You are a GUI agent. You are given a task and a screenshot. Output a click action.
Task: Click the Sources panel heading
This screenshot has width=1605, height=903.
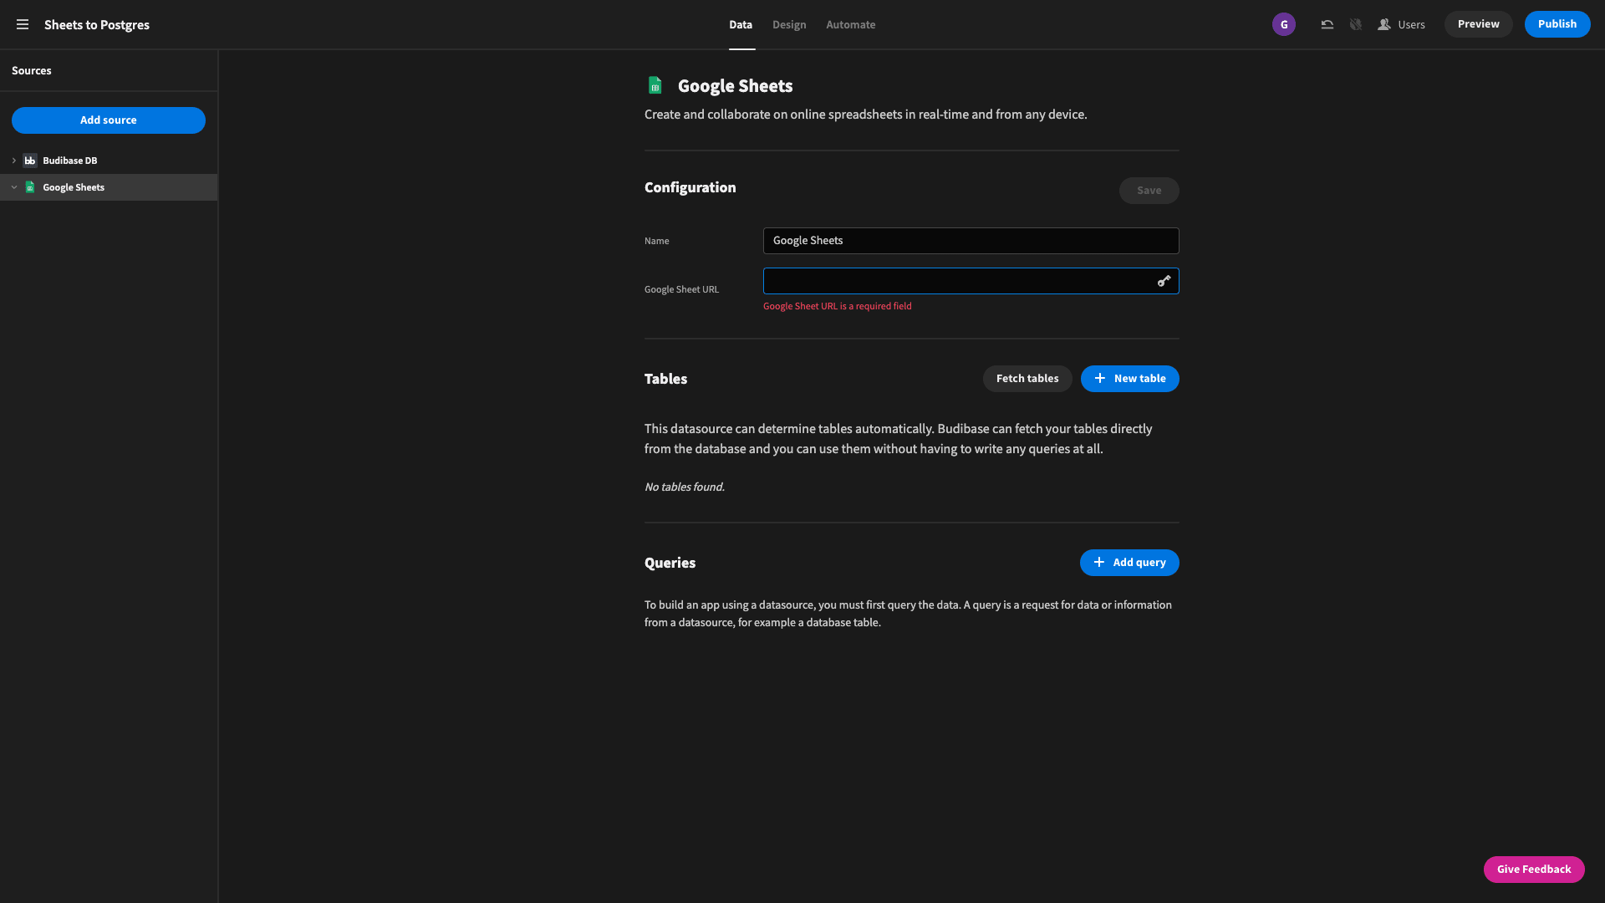pyautogui.click(x=32, y=70)
